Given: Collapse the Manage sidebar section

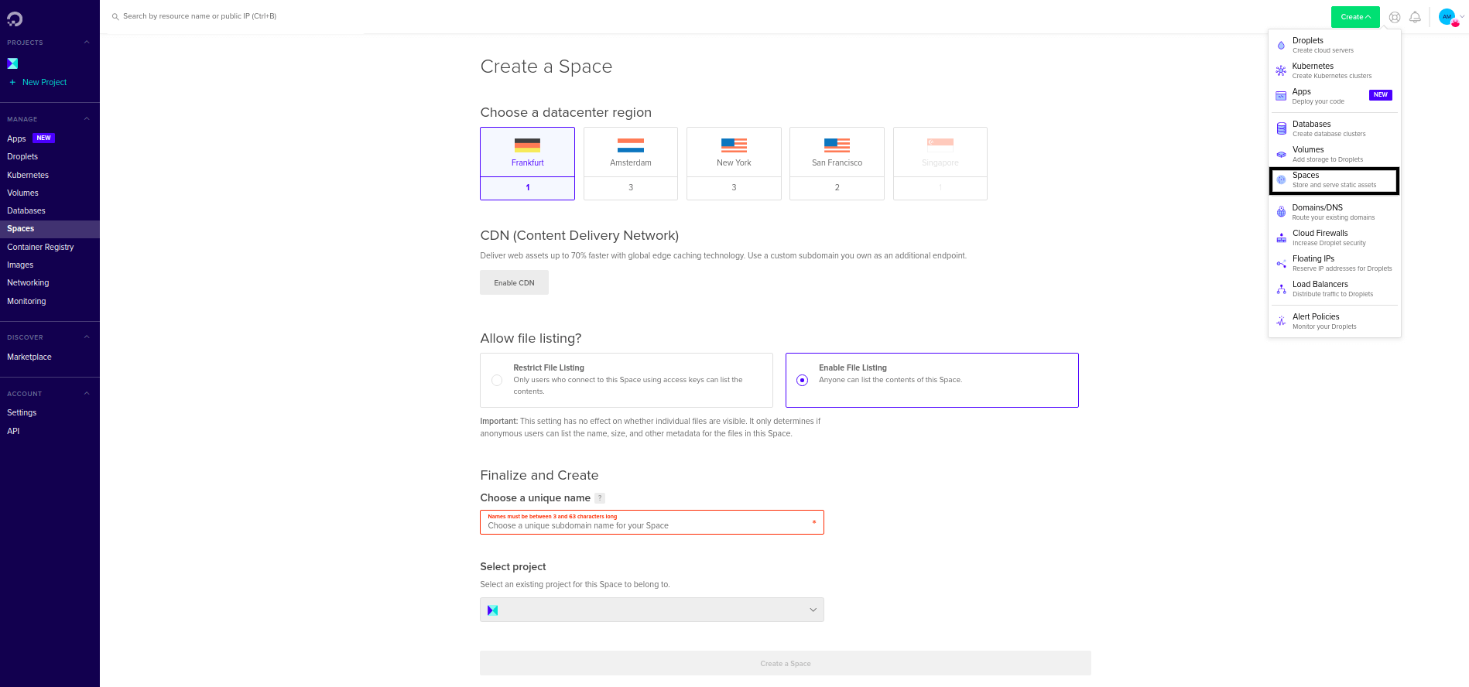Looking at the screenshot, I should [x=87, y=119].
